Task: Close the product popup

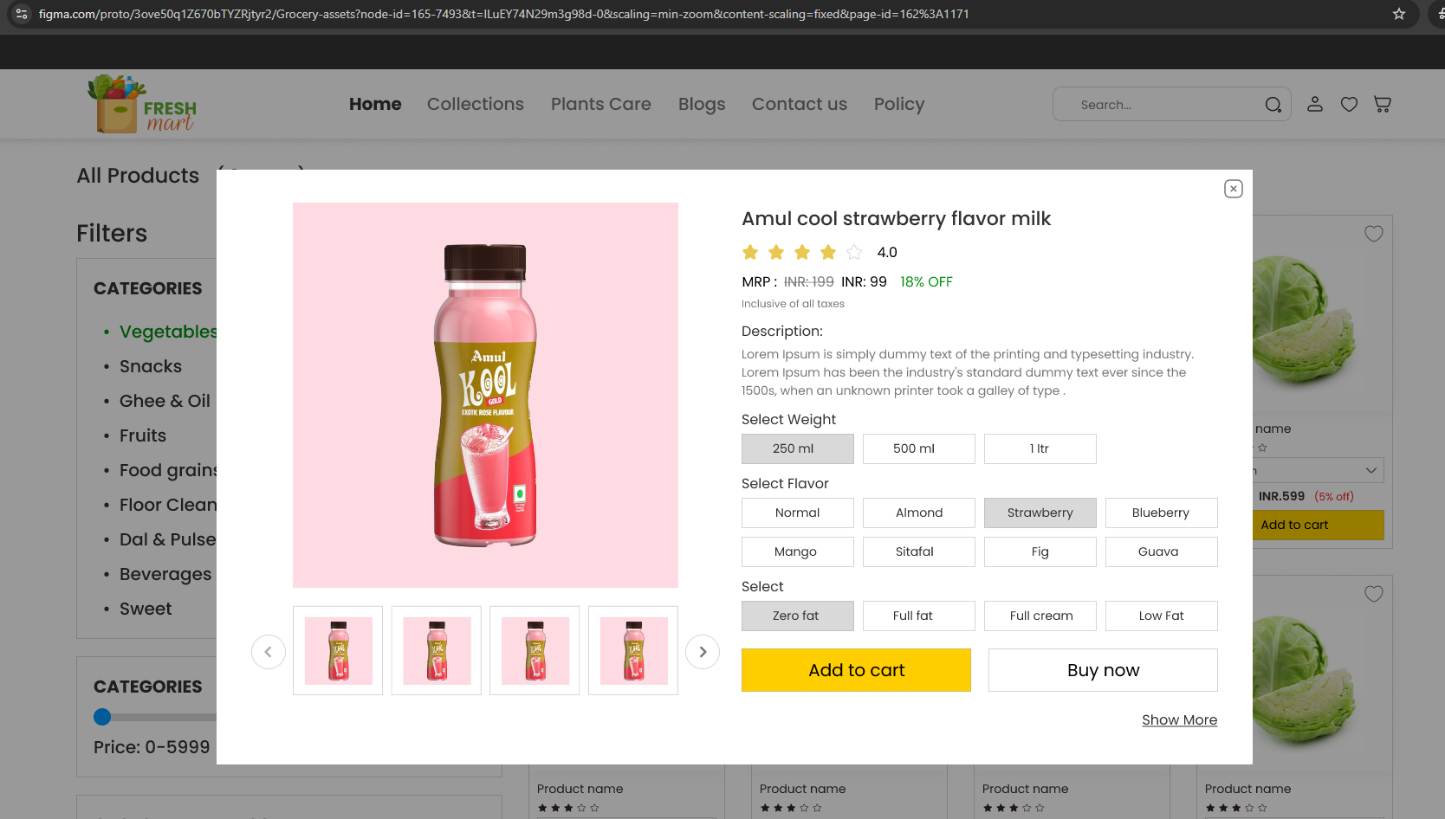Action: 1234,189
